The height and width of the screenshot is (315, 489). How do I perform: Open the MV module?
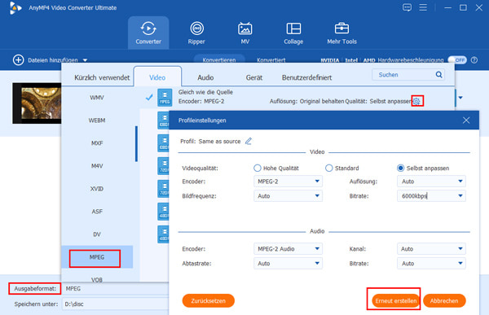pos(245,33)
